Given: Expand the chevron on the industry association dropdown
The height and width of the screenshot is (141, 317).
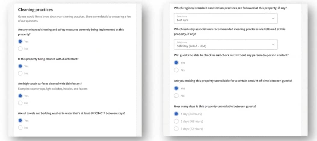Looking at the screenshot, I should (x=273, y=44).
